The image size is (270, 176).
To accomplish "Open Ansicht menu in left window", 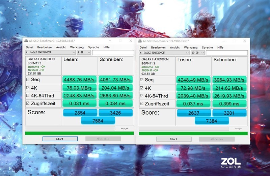I will (61, 47).
